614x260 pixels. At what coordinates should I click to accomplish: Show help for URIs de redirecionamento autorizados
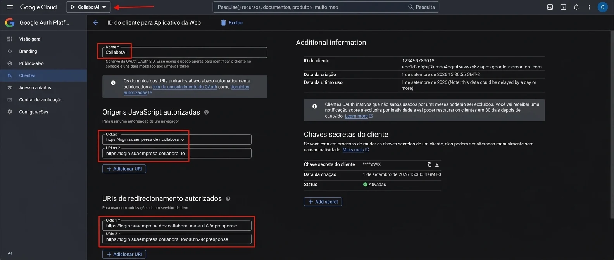(x=228, y=199)
